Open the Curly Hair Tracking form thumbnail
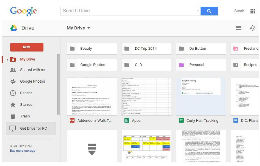Image resolution: width=260 pixels, height=166 pixels. coord(201,96)
